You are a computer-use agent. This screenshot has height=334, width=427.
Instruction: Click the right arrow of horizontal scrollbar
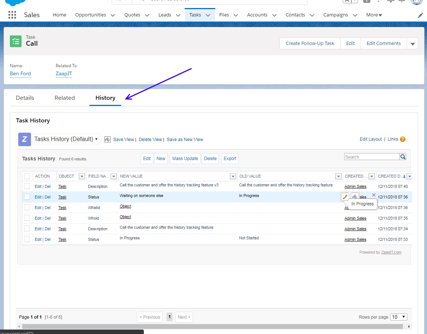click(409, 326)
